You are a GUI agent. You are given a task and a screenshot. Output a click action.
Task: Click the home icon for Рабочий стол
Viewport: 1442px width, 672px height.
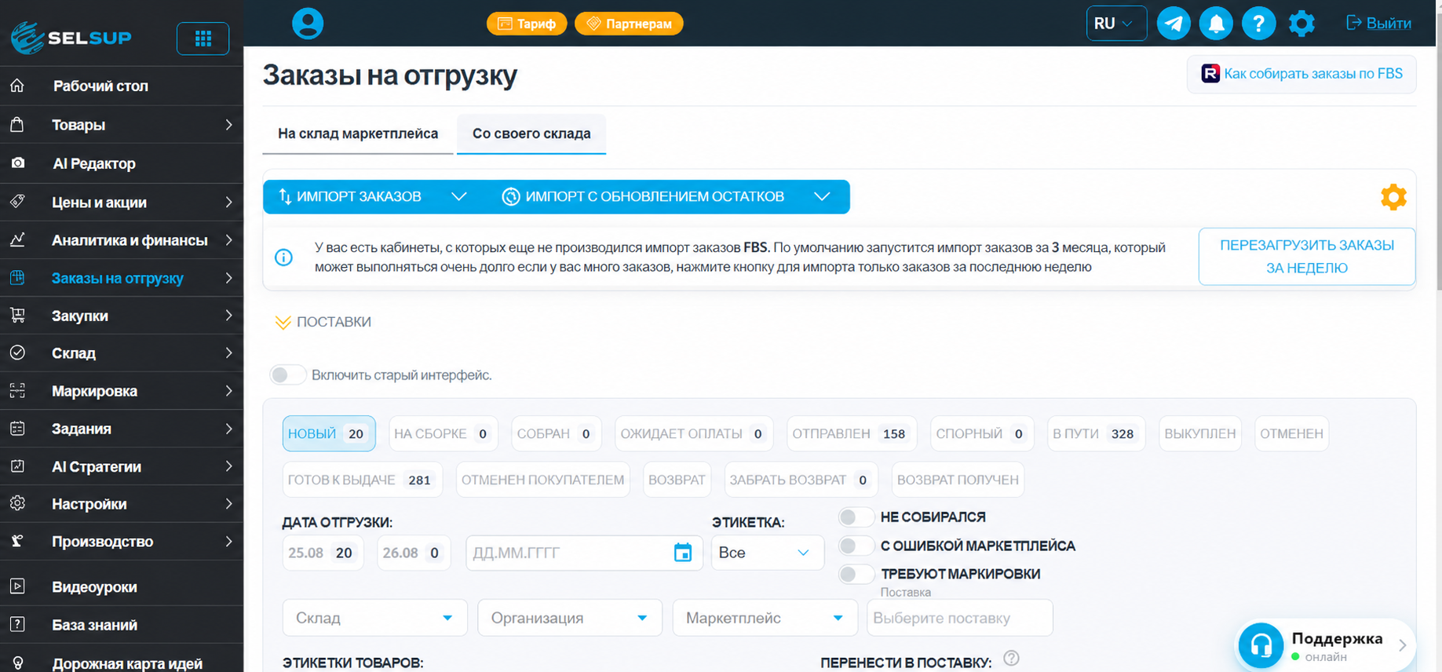point(17,86)
